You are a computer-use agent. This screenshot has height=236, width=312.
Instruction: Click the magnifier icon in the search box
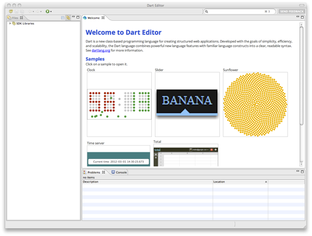tap(206, 11)
